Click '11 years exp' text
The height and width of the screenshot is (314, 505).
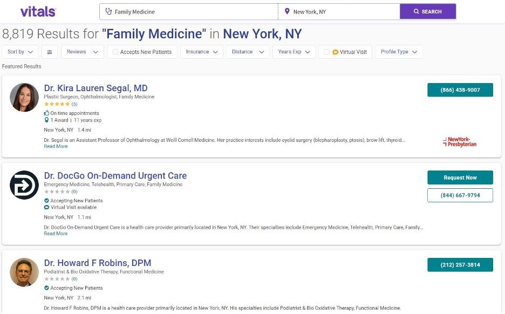click(x=87, y=120)
